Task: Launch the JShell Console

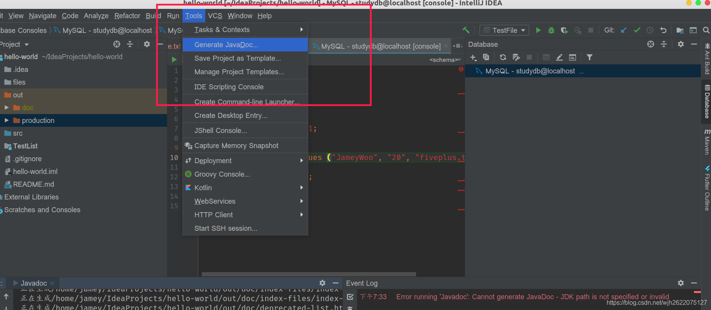Action: pyautogui.click(x=245, y=131)
